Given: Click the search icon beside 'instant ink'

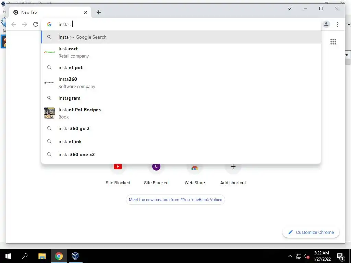Looking at the screenshot, I should 49,141.
